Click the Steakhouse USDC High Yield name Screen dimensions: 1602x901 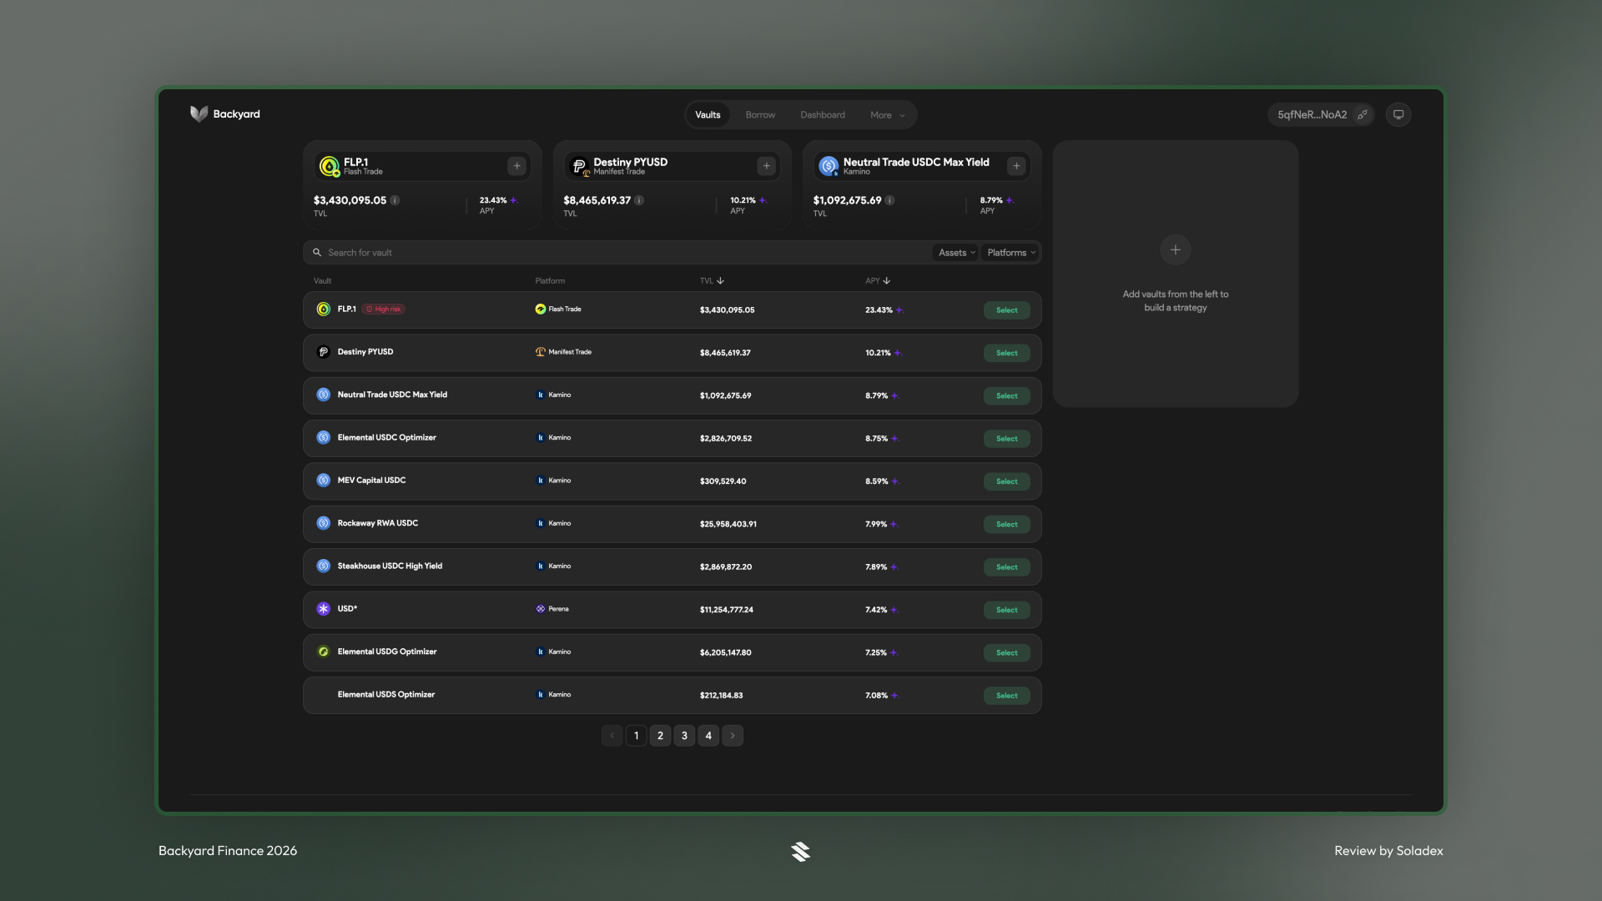[x=390, y=566]
